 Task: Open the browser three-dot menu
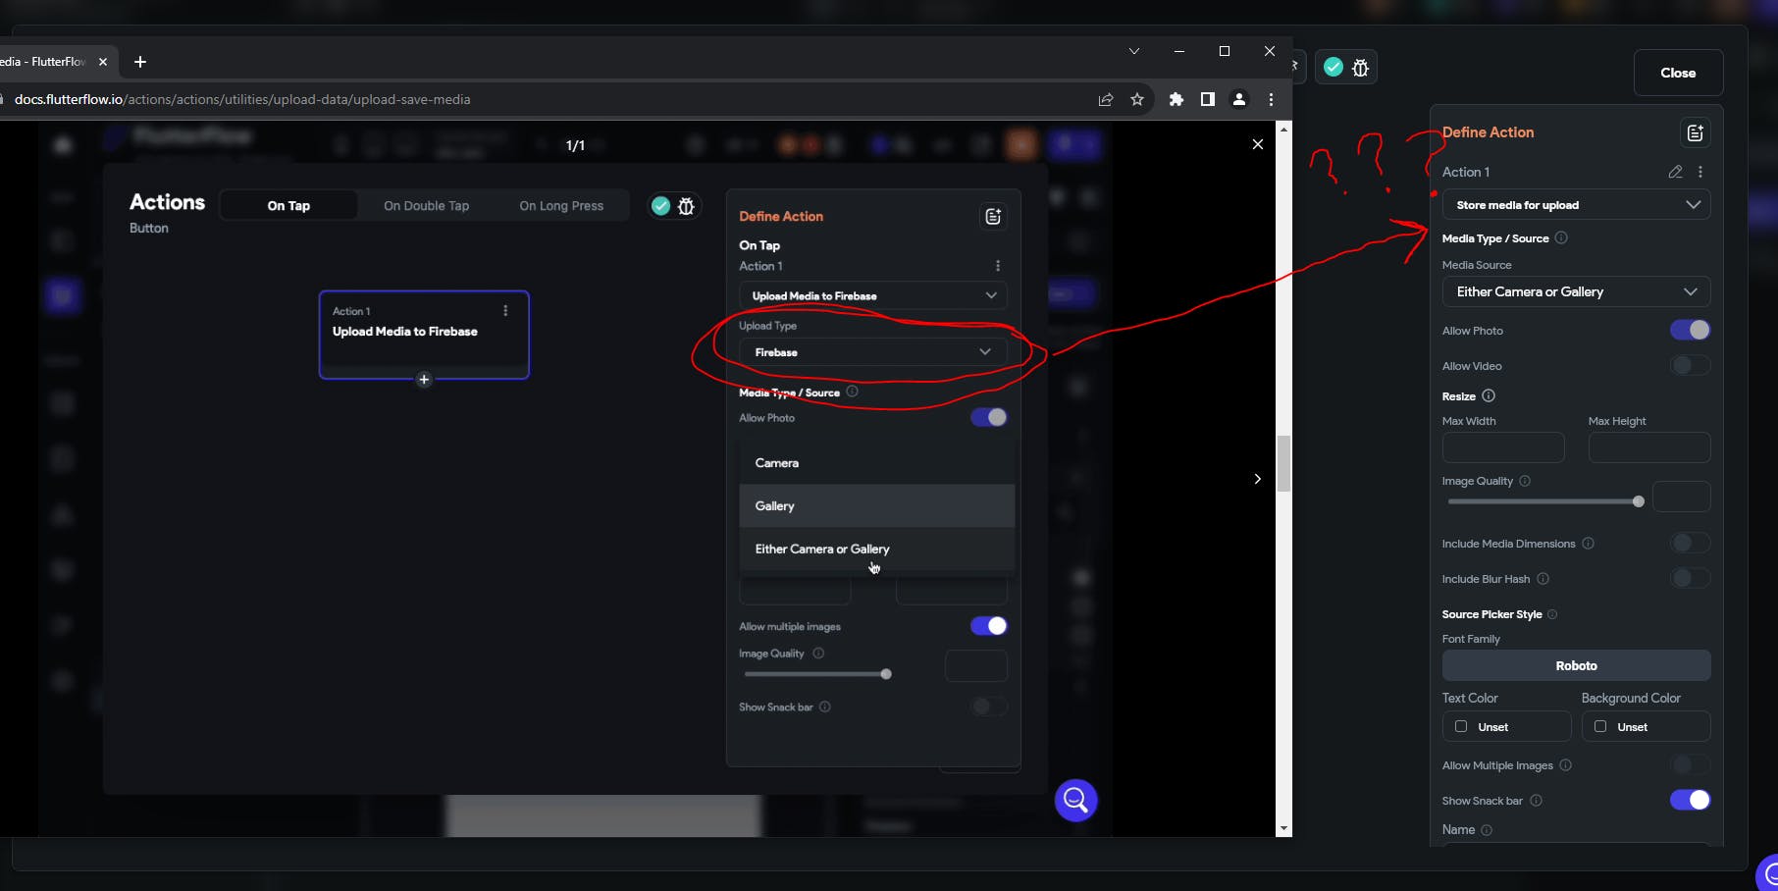tap(1271, 99)
